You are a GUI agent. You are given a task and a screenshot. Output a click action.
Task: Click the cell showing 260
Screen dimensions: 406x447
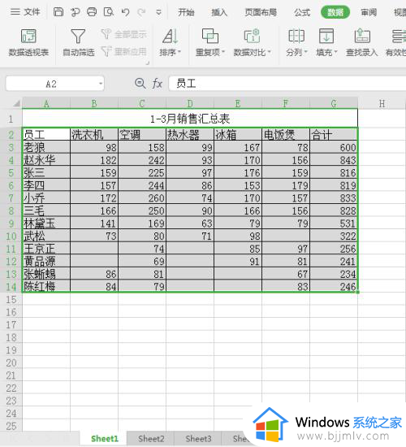[142, 197]
